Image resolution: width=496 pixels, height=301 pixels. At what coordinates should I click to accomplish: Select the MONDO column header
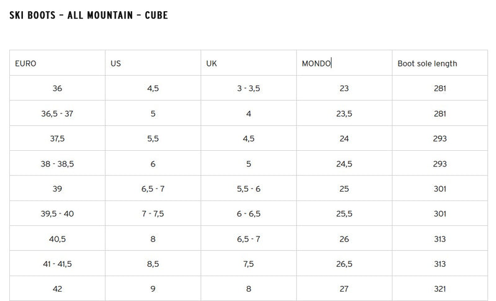pyautogui.click(x=316, y=63)
